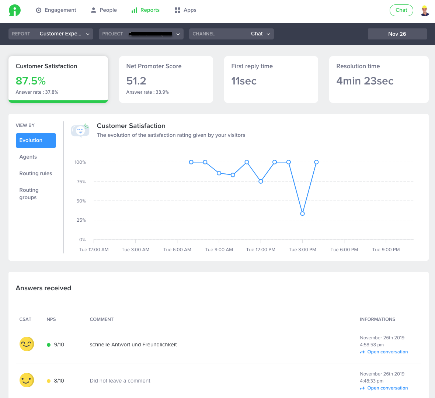Open conversation from 4:48:33 pm
Viewport: 435px width, 398px height.
point(387,388)
